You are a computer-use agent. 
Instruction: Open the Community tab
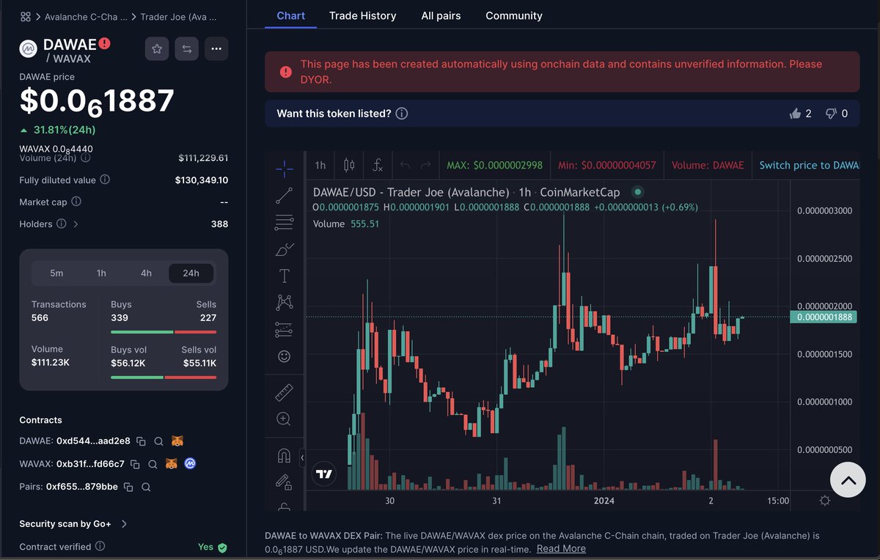click(514, 15)
